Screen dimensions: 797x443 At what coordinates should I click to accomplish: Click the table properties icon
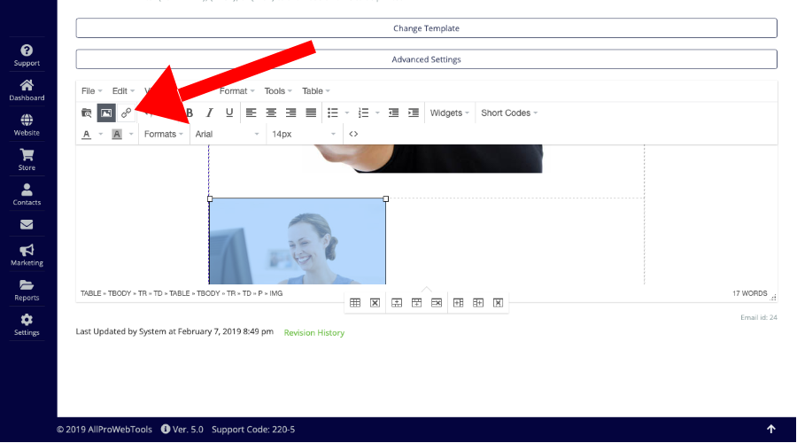click(355, 302)
